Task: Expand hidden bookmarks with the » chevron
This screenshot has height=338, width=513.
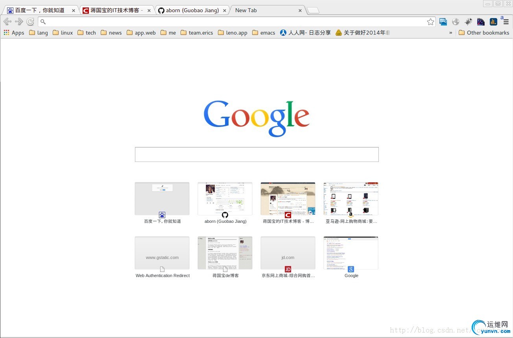Action: coord(451,33)
